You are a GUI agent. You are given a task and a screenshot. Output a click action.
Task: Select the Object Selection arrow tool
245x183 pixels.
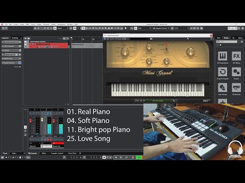point(83,28)
